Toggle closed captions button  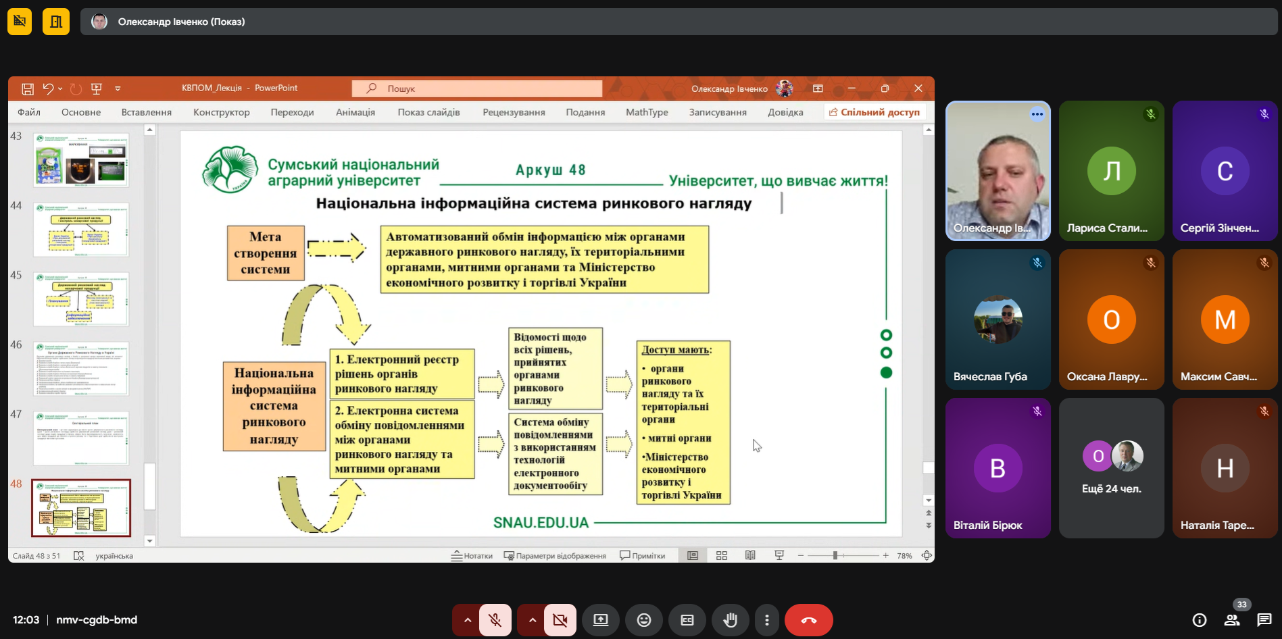point(687,620)
